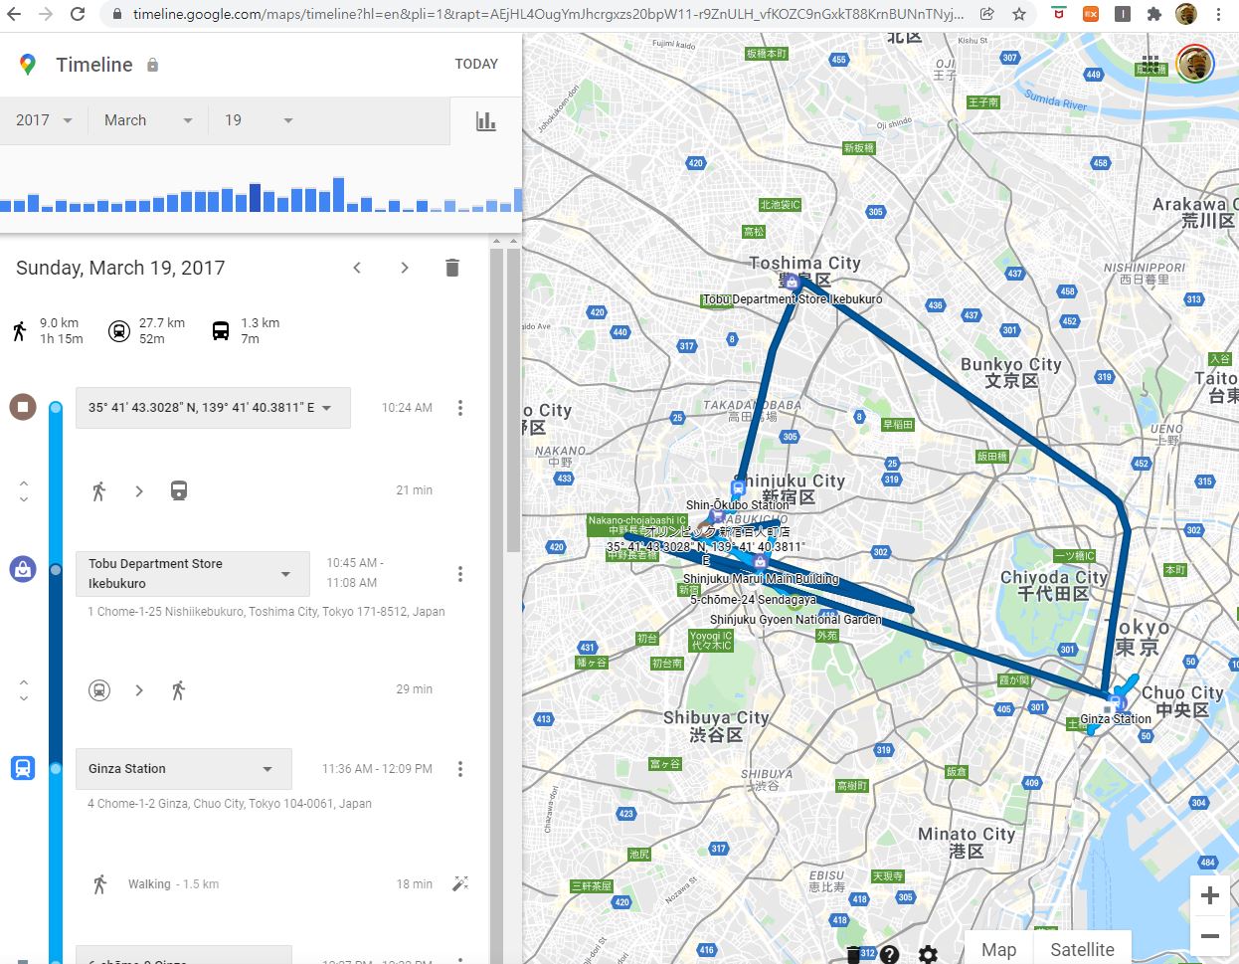The image size is (1239, 964).
Task: Open the red shield browser extension
Action: pyautogui.click(x=1060, y=15)
